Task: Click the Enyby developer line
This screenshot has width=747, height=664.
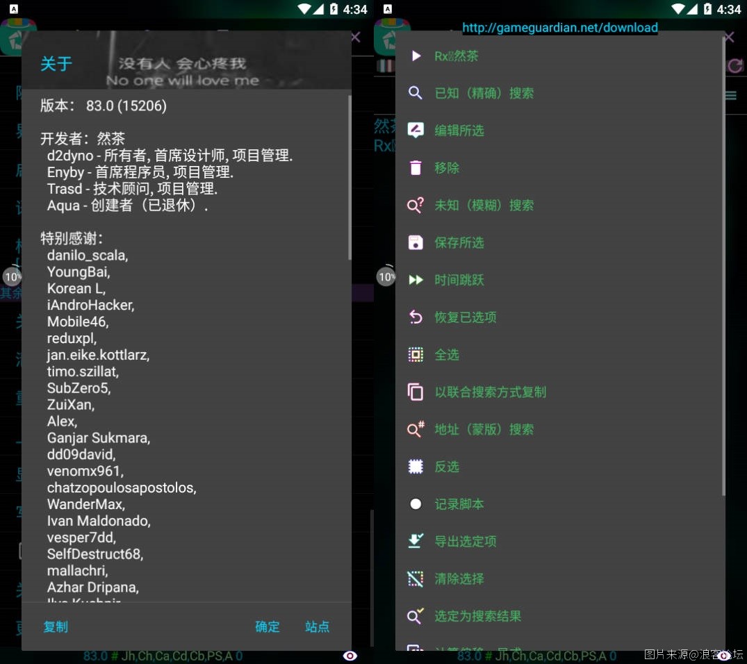Action: tap(140, 172)
